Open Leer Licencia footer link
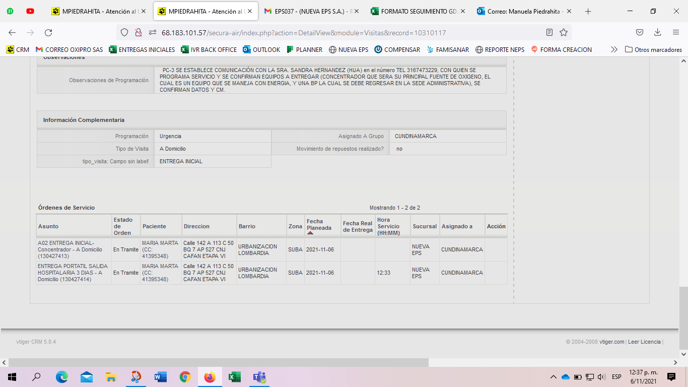 click(x=644, y=342)
